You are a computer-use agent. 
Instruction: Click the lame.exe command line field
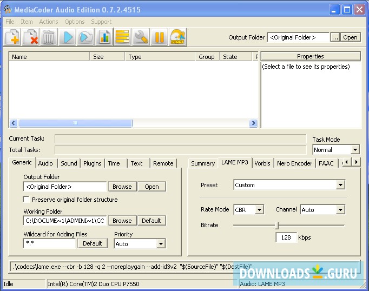[184, 267]
